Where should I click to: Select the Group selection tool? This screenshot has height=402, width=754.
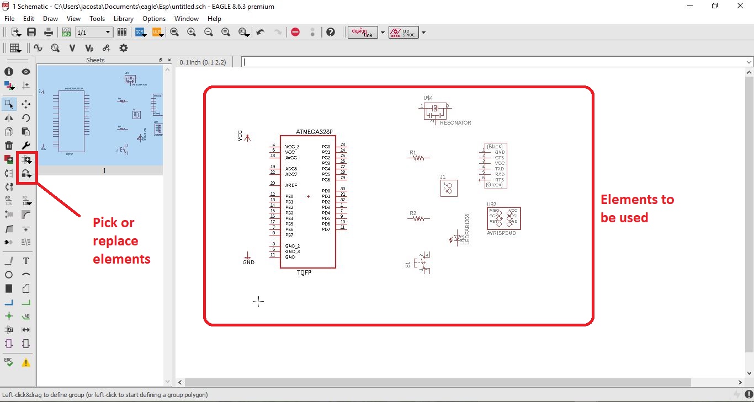[9, 104]
